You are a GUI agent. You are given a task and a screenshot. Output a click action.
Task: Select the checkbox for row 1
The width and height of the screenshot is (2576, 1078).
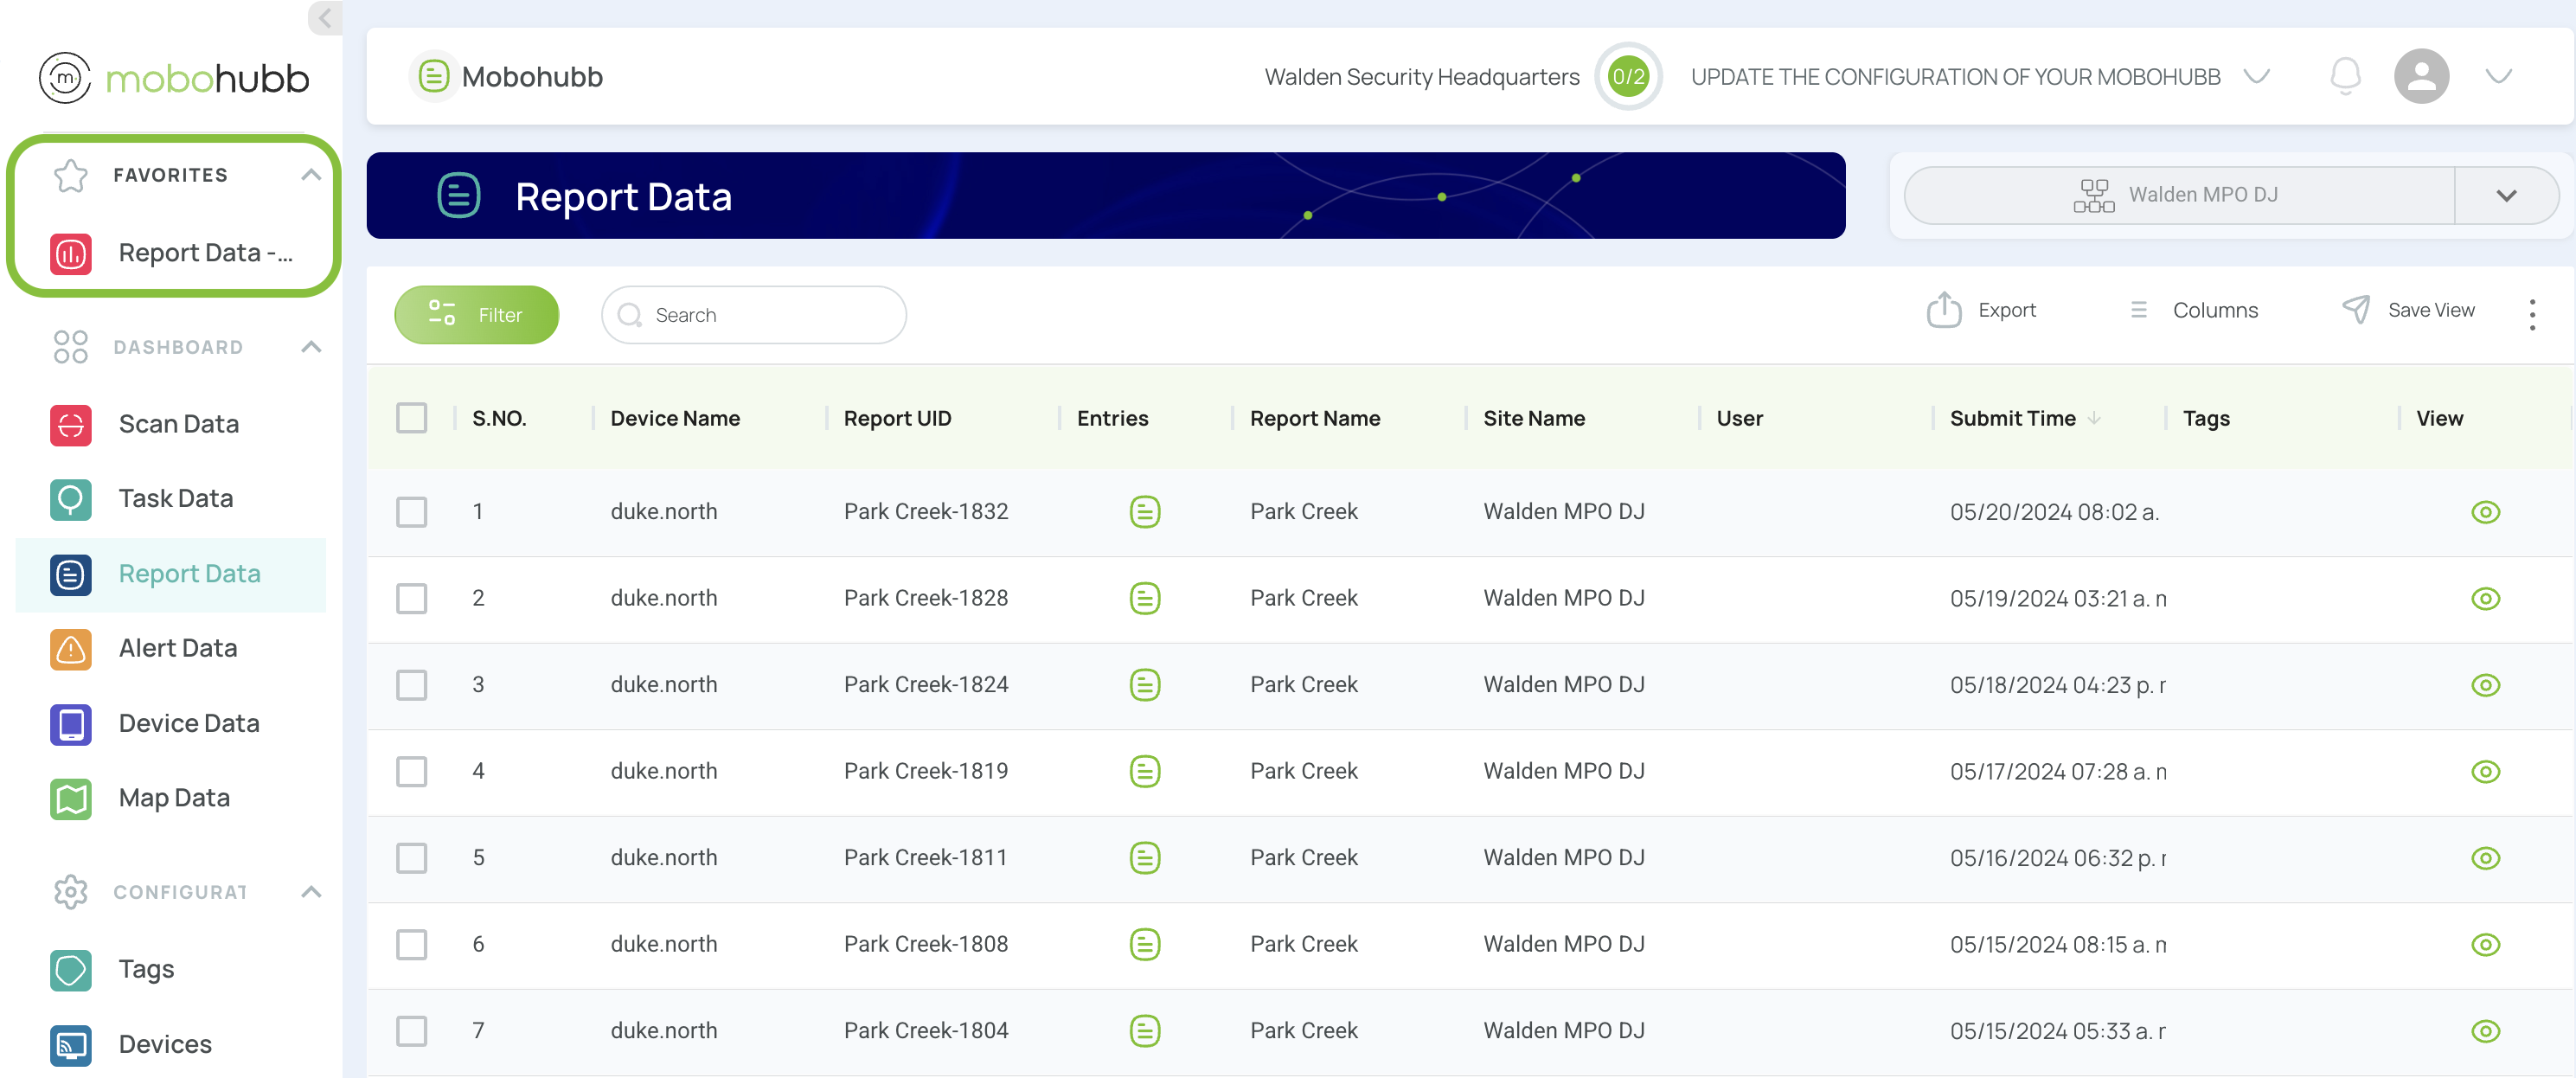[412, 512]
